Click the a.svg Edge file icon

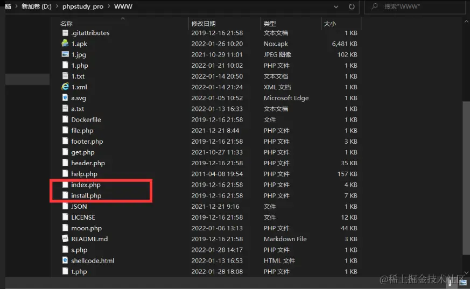pyautogui.click(x=65, y=97)
